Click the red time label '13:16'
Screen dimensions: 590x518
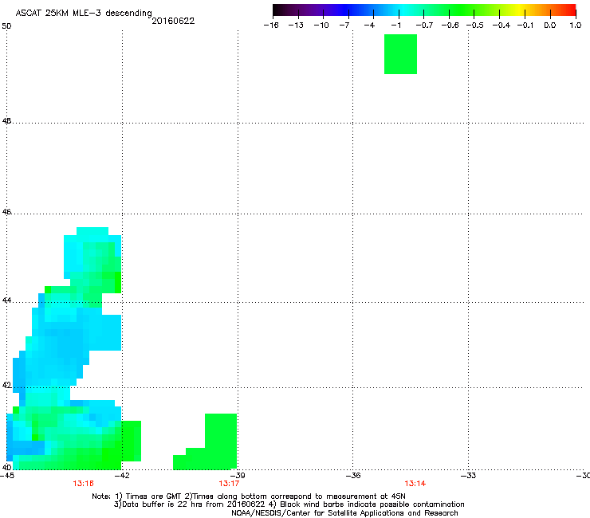click(83, 484)
